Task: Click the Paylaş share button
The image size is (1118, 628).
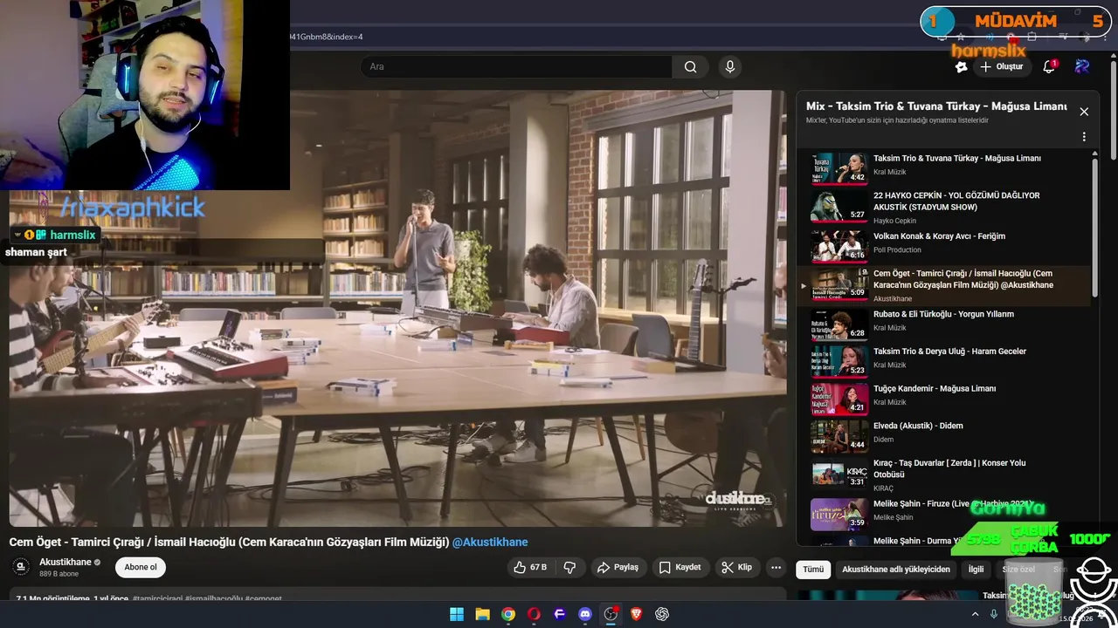Action: pyautogui.click(x=618, y=567)
